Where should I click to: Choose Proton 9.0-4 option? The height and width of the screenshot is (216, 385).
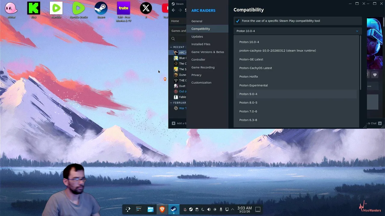pyautogui.click(x=296, y=94)
